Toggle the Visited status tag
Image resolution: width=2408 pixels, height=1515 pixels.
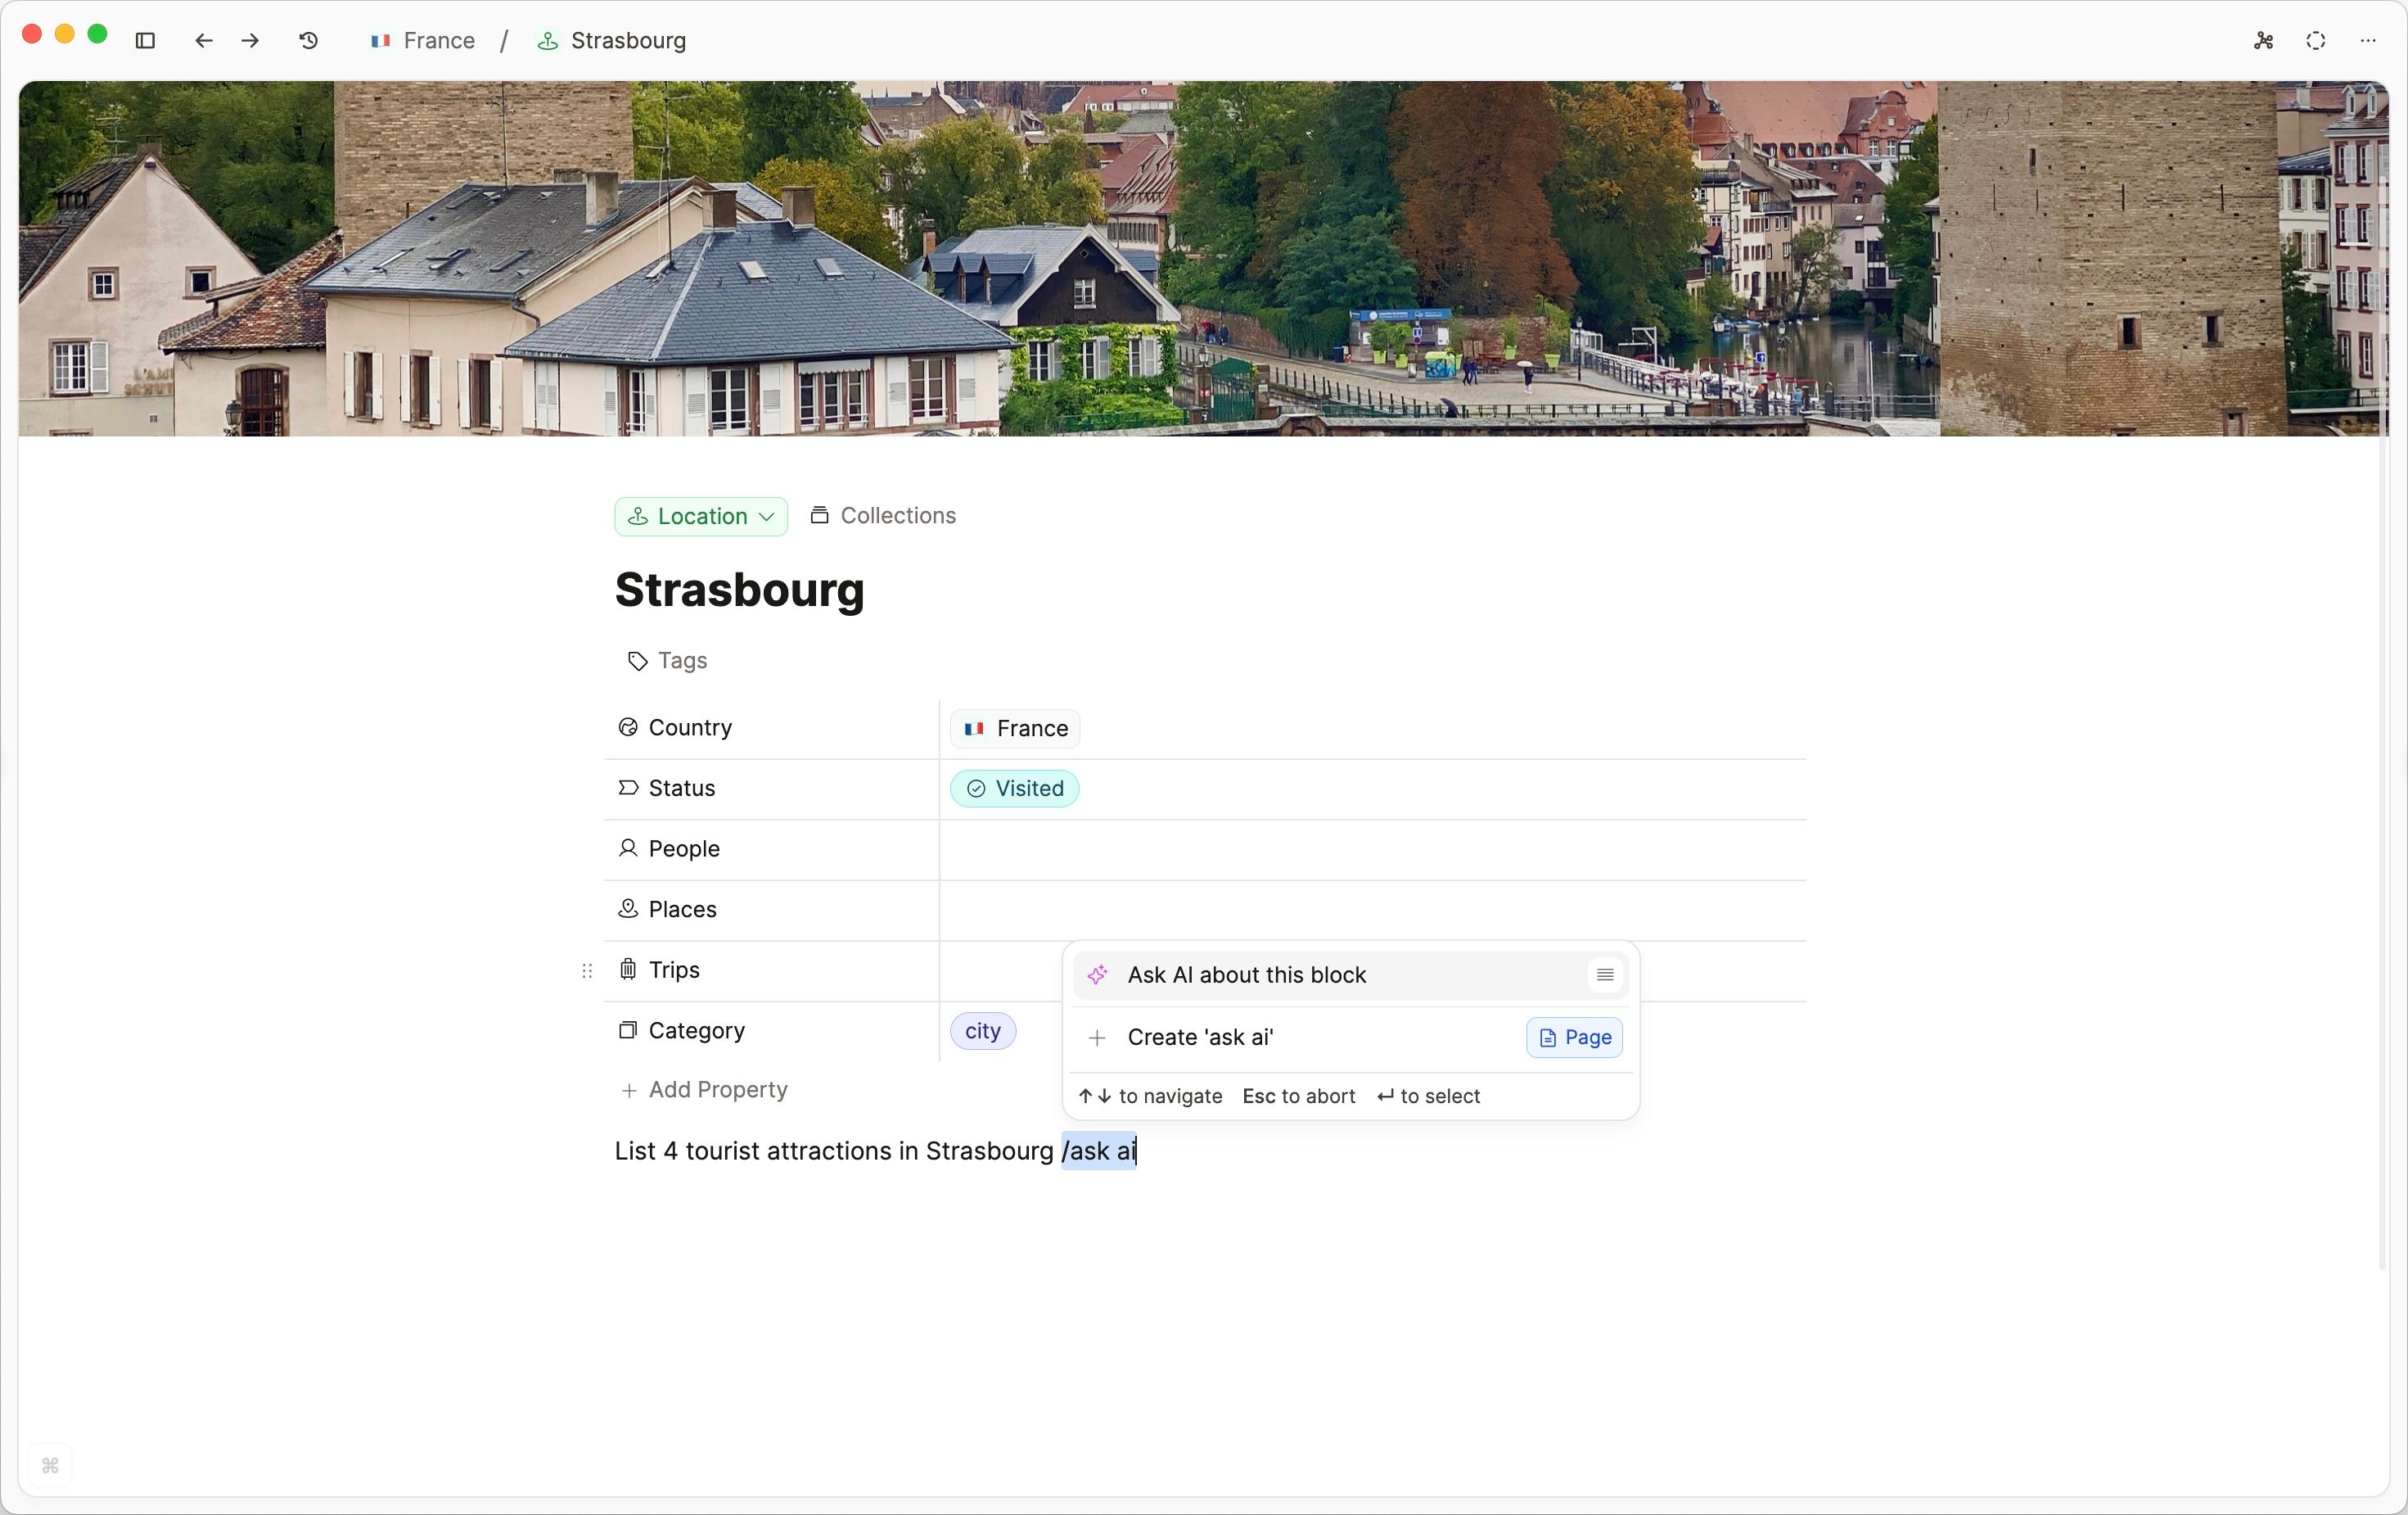(1014, 789)
